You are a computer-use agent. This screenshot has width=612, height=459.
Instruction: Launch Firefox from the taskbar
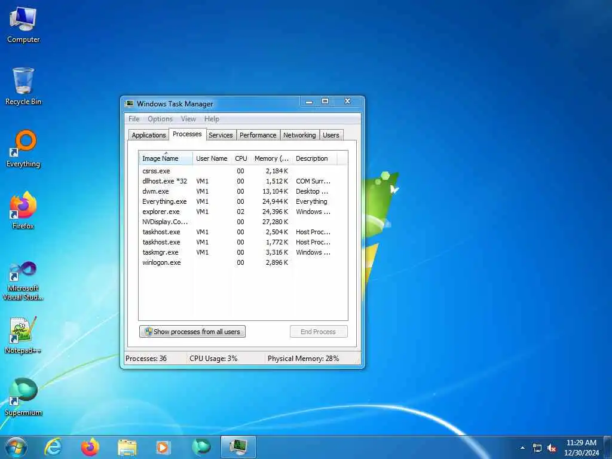[90, 447]
